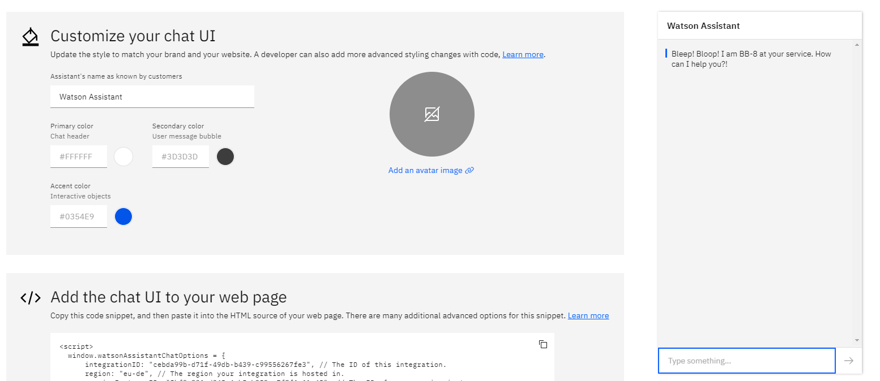This screenshot has width=880, height=381.
Task: Open Learn more link for snippet options
Action: point(588,316)
